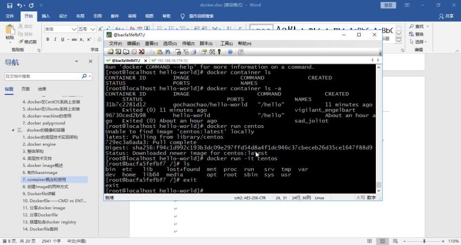Toggle Italic formatting in Word's ribbon
The image size is (461, 245).
(x=55, y=39)
